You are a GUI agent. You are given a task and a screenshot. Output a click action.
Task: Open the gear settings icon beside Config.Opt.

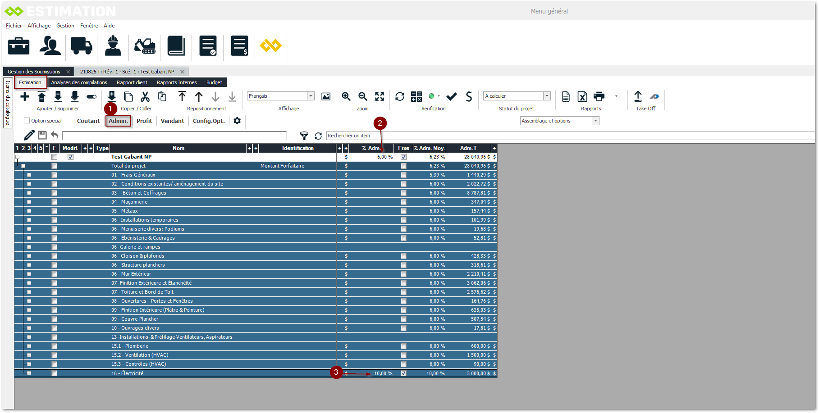click(237, 121)
